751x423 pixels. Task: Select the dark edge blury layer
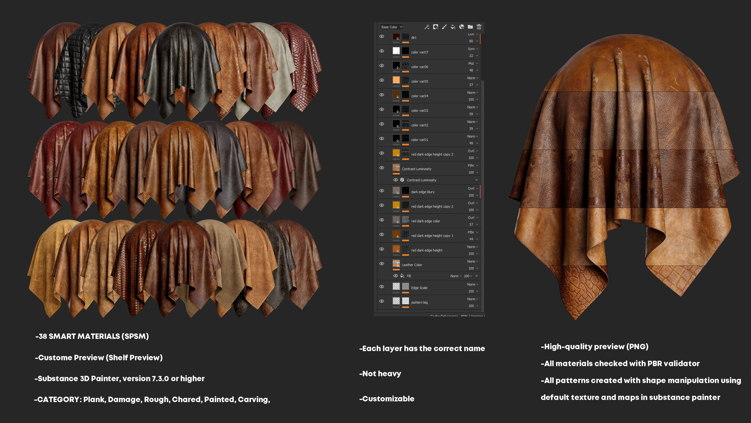(423, 192)
